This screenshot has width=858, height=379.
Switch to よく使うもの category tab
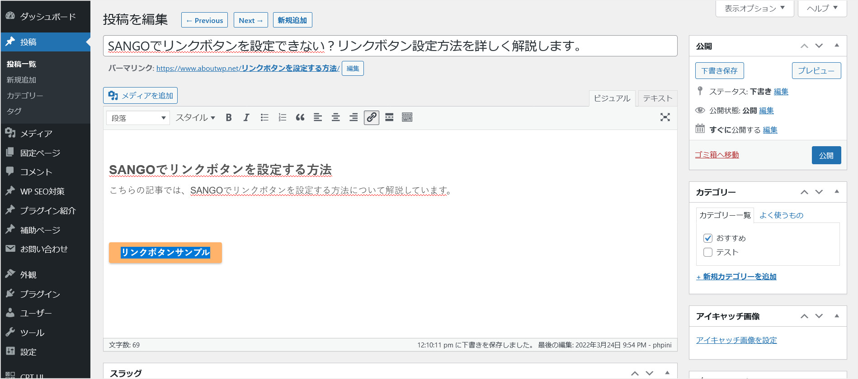coord(781,215)
